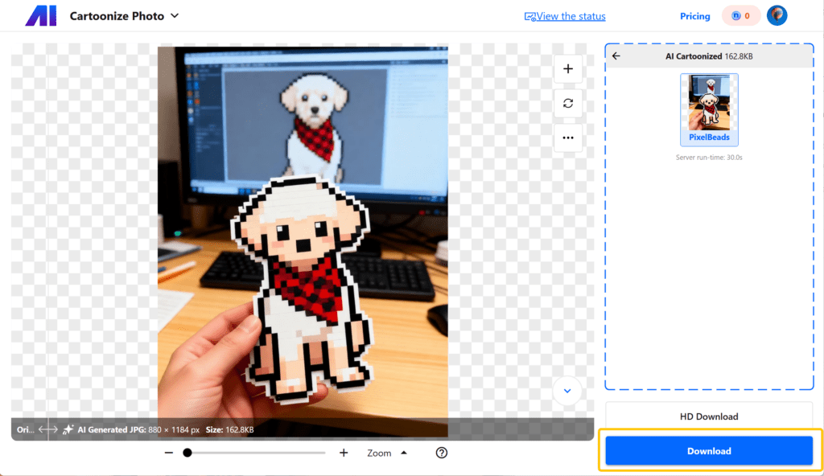
Task: Open the user profile avatar
Action: (777, 15)
